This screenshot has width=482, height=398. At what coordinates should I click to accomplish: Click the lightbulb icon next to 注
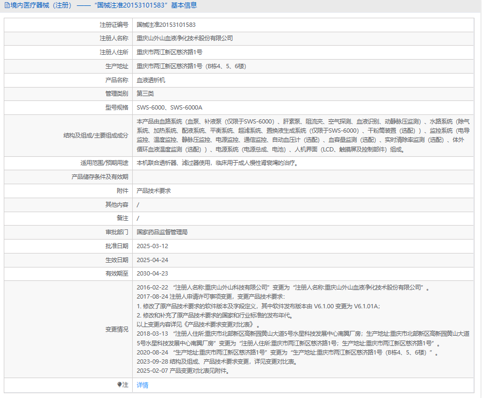(x=119, y=385)
